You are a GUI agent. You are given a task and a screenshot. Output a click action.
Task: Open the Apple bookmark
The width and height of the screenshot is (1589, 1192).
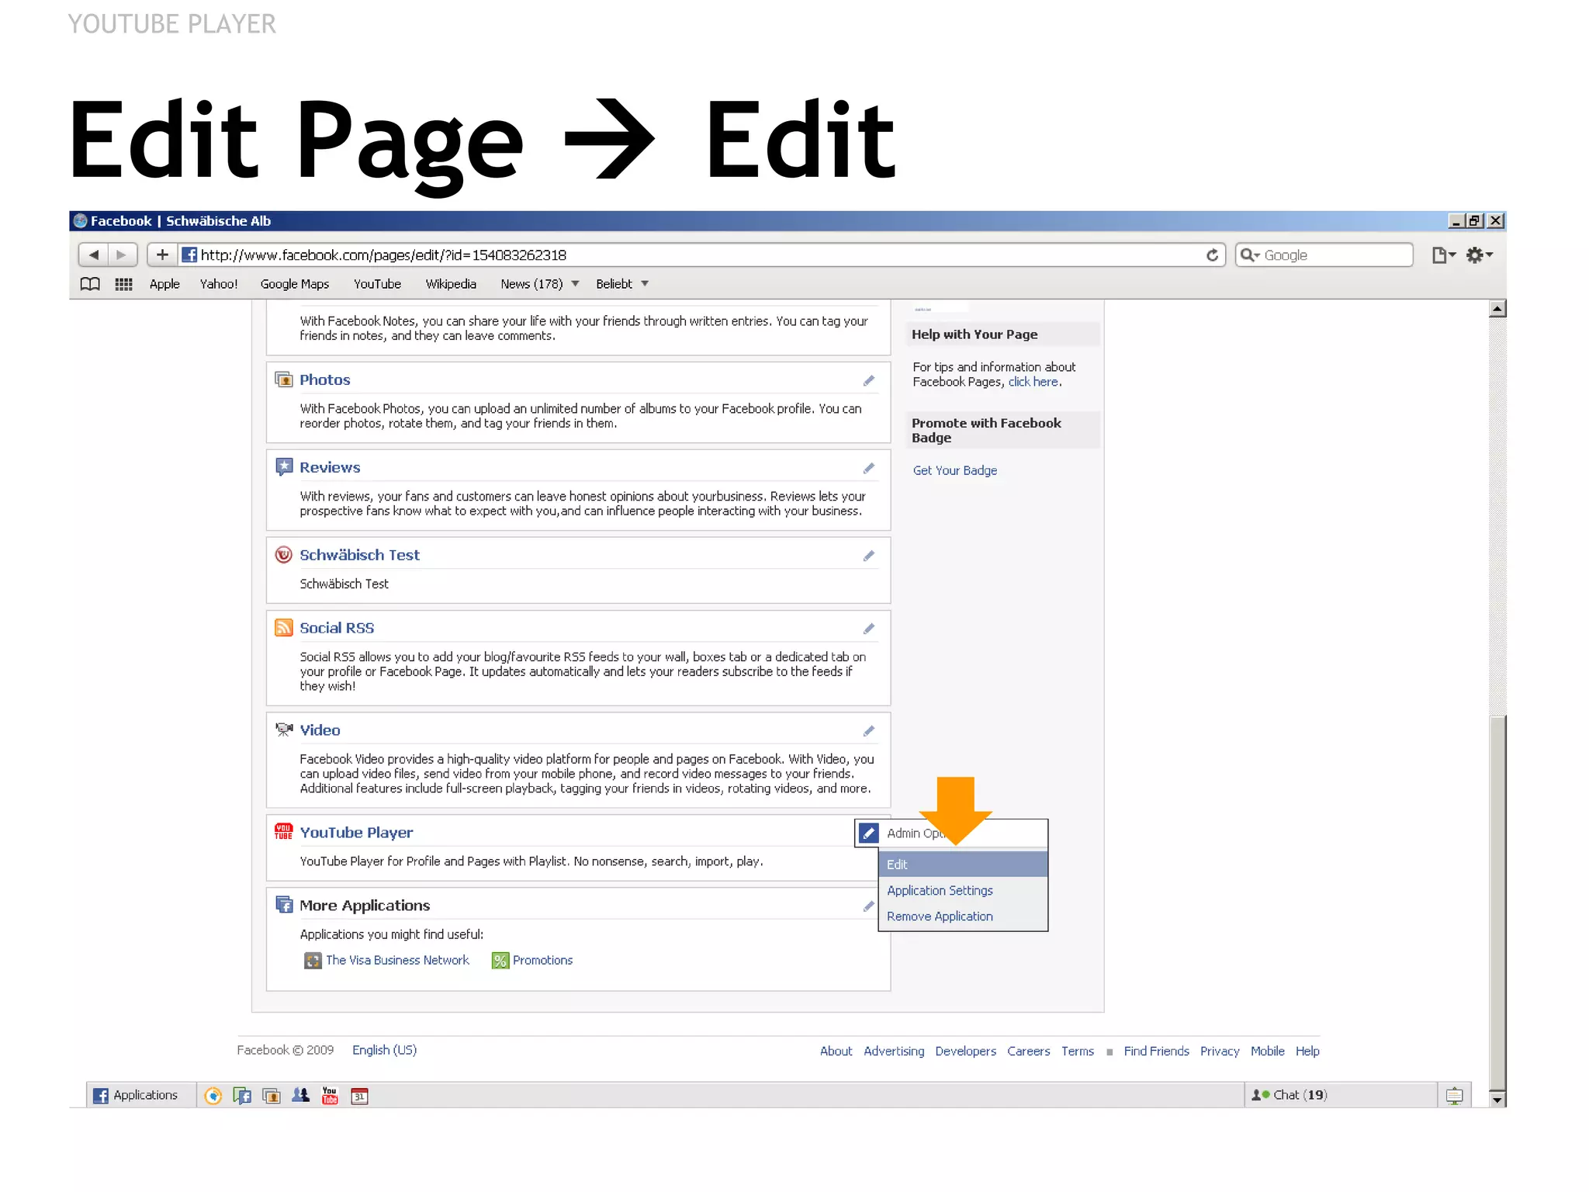164,284
